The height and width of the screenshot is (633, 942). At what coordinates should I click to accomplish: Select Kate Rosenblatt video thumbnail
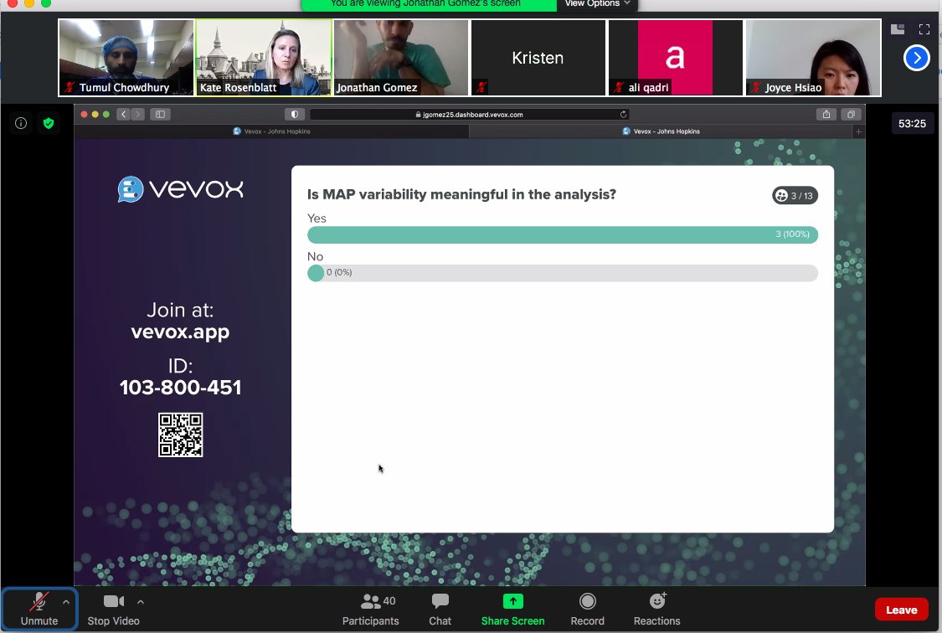point(264,58)
